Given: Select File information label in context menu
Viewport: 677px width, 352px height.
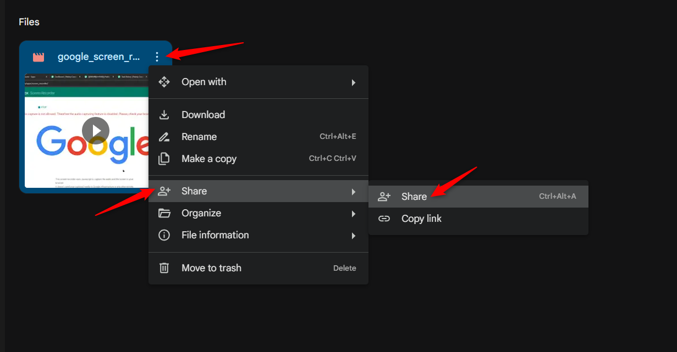Looking at the screenshot, I should click(x=215, y=235).
